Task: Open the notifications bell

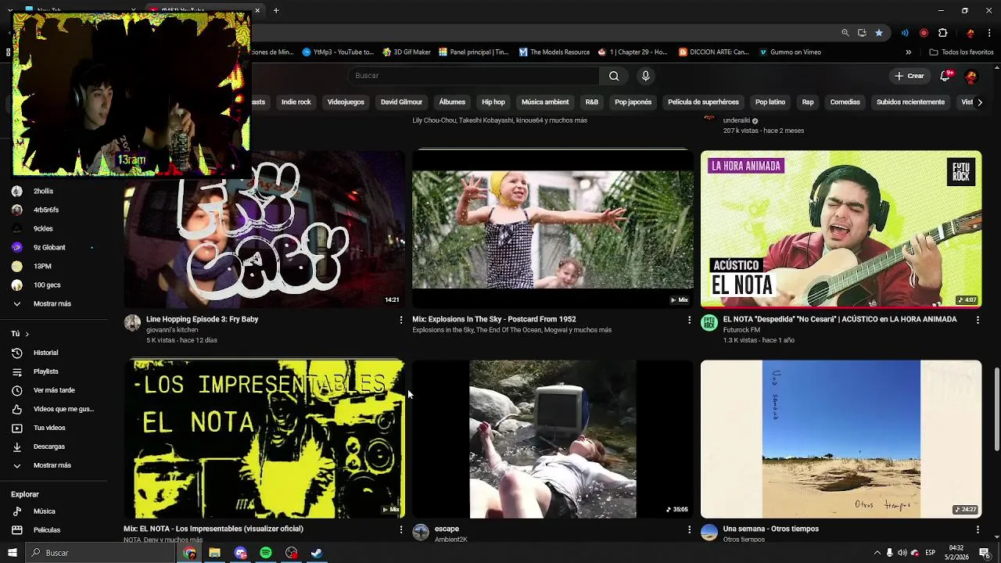Action: coord(945,76)
